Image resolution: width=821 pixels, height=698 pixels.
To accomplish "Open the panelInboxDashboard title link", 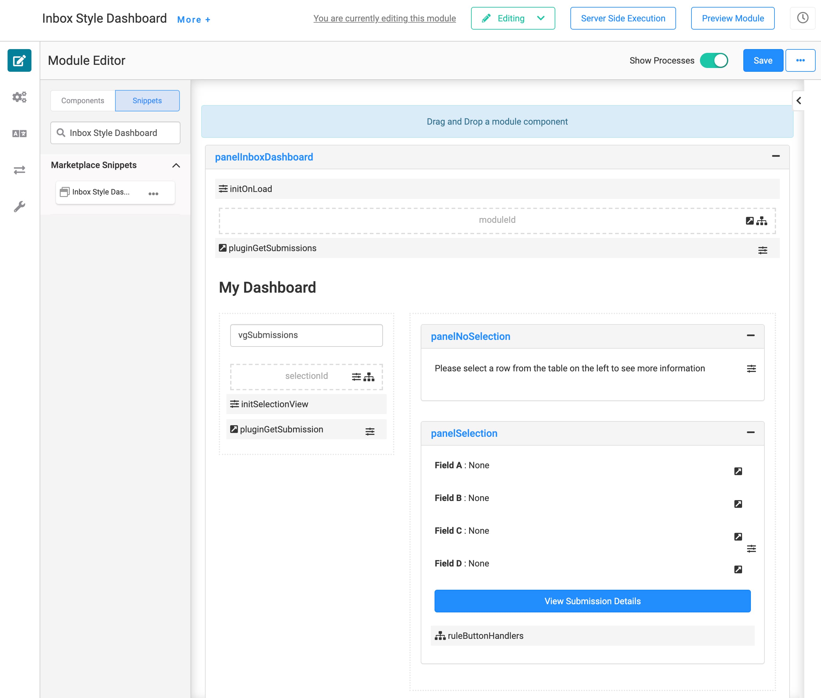I will coord(263,157).
